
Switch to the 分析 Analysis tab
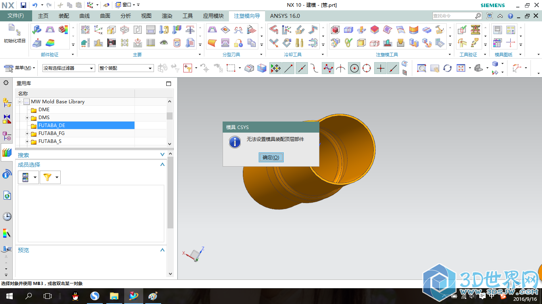point(126,16)
